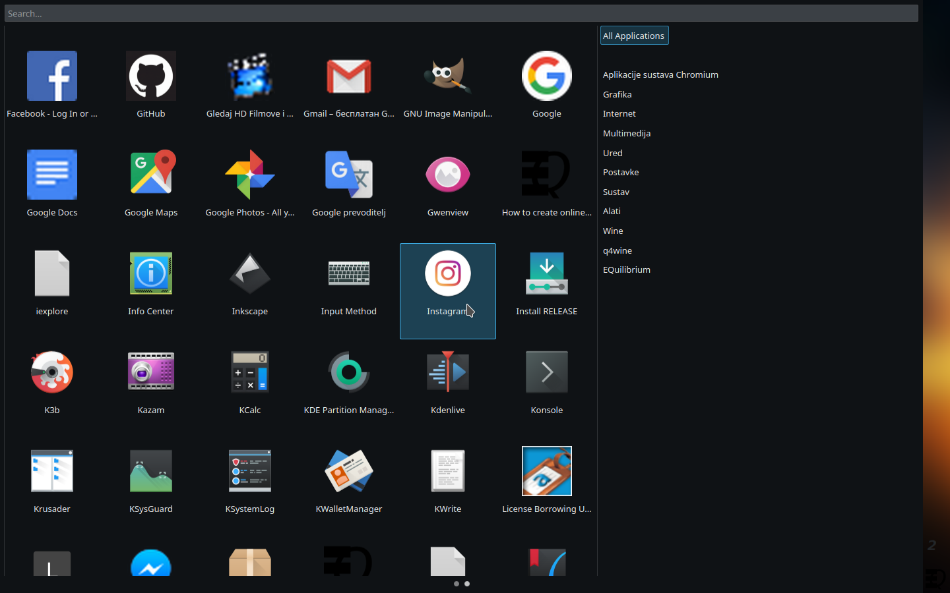950x593 pixels.
Task: Open the Facebook app icon
Action: pyautogui.click(x=52, y=76)
